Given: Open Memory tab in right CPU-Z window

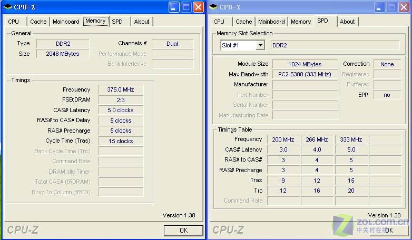Looking at the screenshot, I should click(301, 22).
